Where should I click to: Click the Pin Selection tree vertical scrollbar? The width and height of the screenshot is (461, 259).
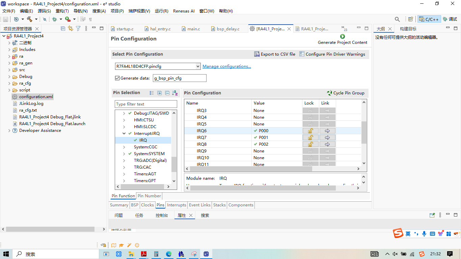pyautogui.click(x=174, y=164)
